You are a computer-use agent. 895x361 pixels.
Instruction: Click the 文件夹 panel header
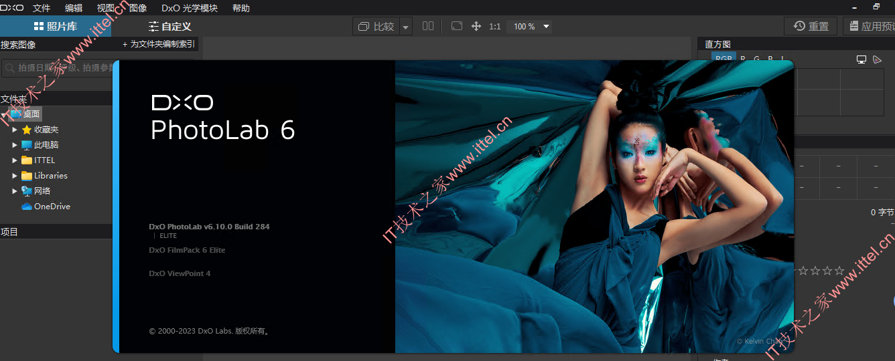[x=56, y=99]
